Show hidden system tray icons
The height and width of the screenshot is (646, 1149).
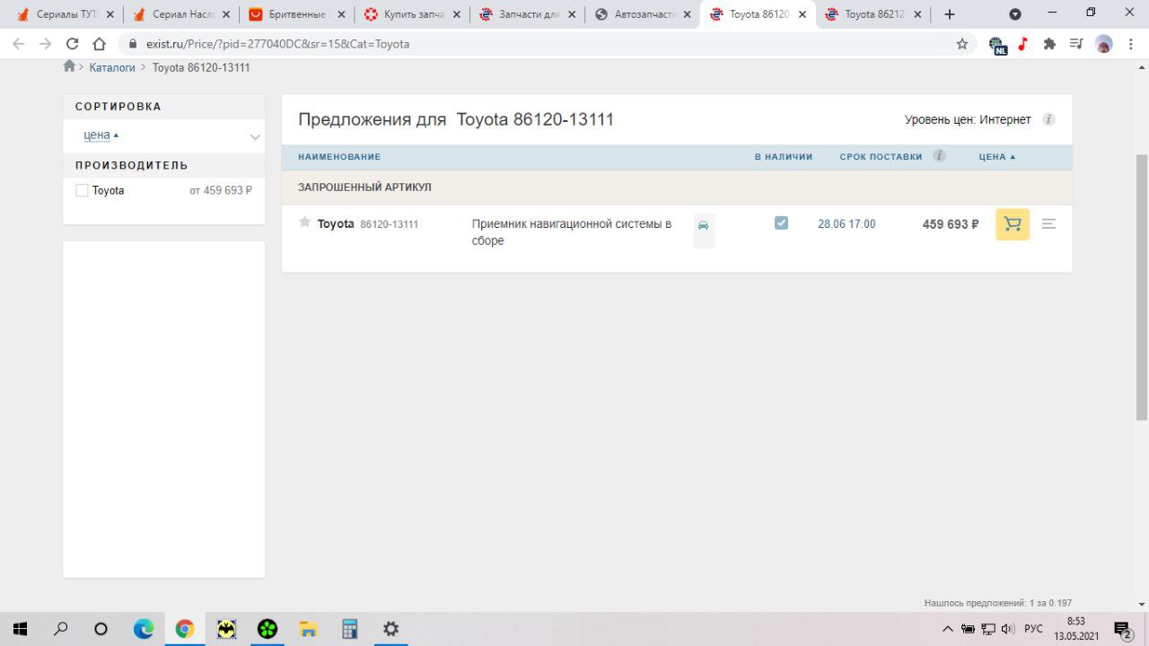point(947,629)
